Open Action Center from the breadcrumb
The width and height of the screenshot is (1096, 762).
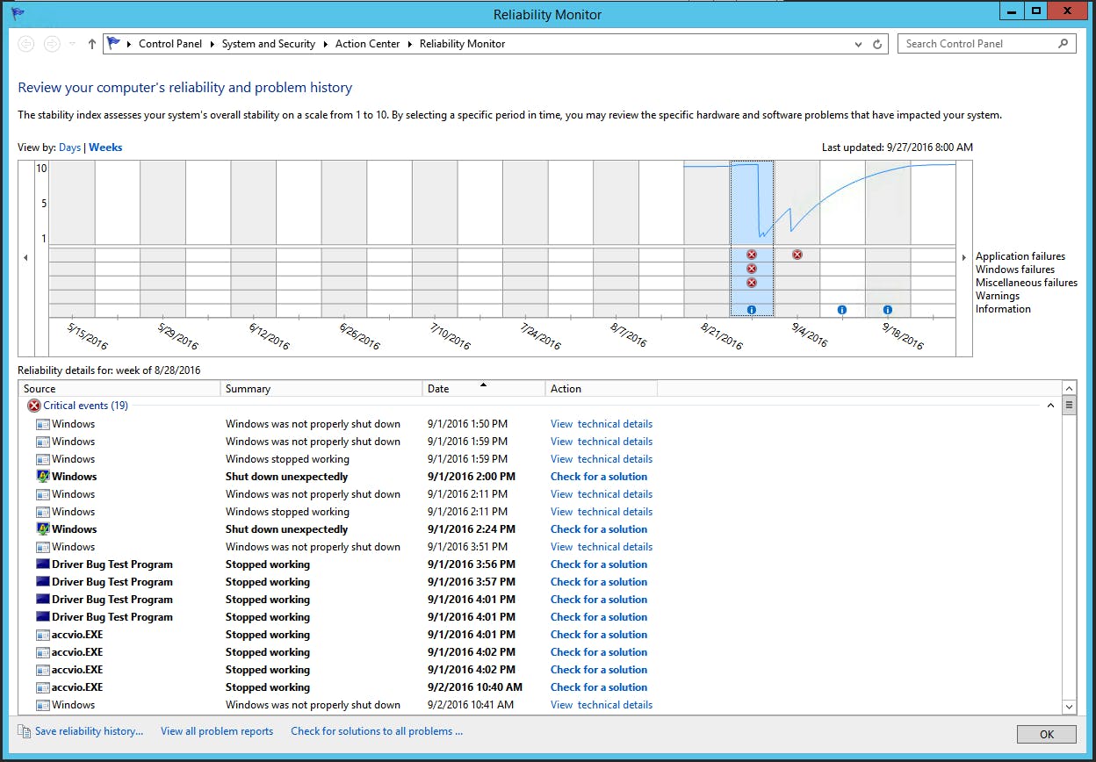pyautogui.click(x=367, y=43)
